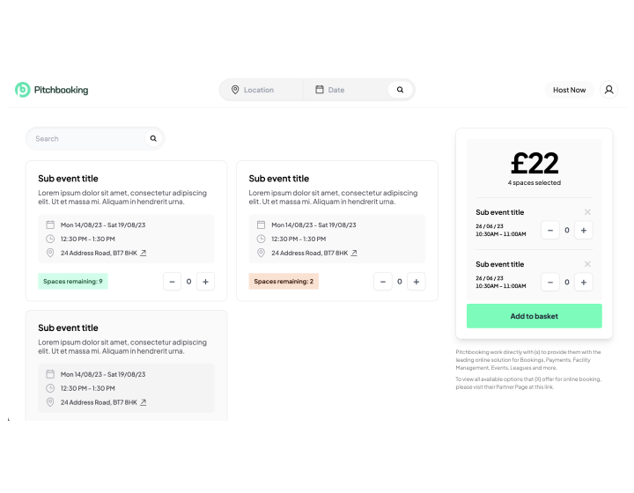This screenshot has height=493, width=634.
Task: Click the header search magnifier button
Action: (x=400, y=90)
